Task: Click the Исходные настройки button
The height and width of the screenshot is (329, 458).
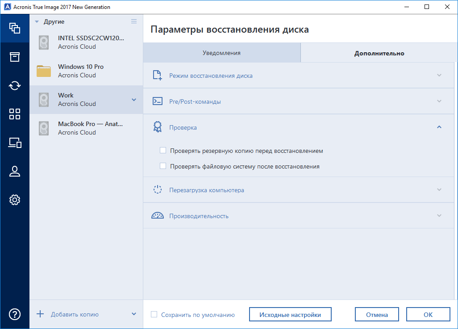Action: (x=290, y=315)
